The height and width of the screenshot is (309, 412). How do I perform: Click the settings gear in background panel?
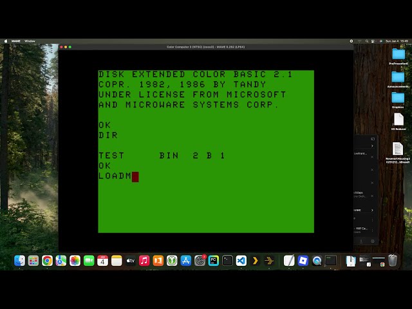[373, 241]
